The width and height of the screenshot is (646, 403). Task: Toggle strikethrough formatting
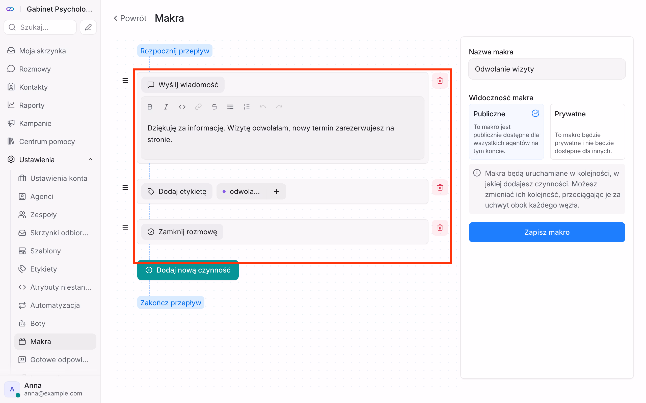[214, 107]
